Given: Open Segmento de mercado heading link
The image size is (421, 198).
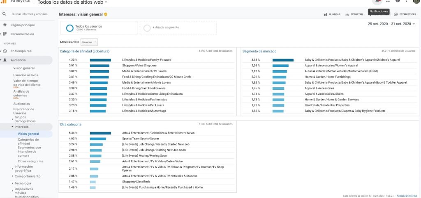Looking at the screenshot, I should tap(259, 51).
